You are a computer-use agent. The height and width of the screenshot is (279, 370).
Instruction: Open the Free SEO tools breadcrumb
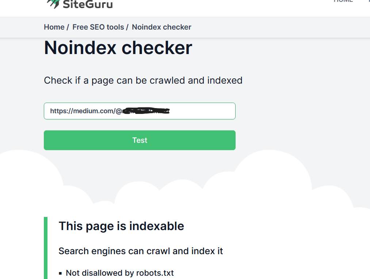click(x=98, y=27)
